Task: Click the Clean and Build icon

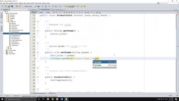Action: [46, 6]
